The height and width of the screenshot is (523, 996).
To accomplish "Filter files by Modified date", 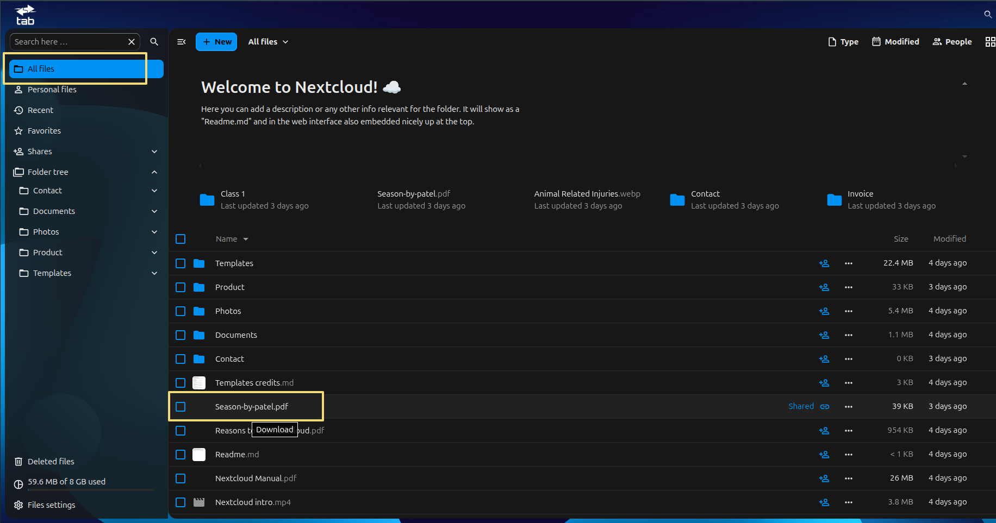I will click(895, 42).
